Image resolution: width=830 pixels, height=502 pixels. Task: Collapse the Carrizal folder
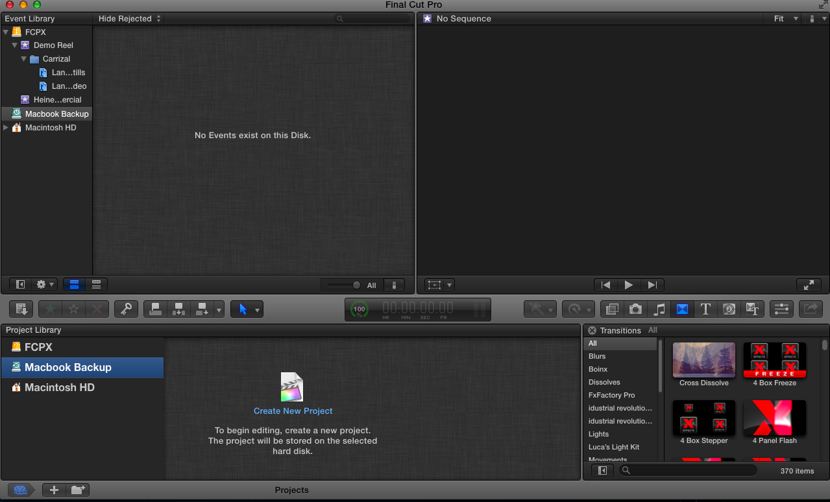click(x=24, y=59)
